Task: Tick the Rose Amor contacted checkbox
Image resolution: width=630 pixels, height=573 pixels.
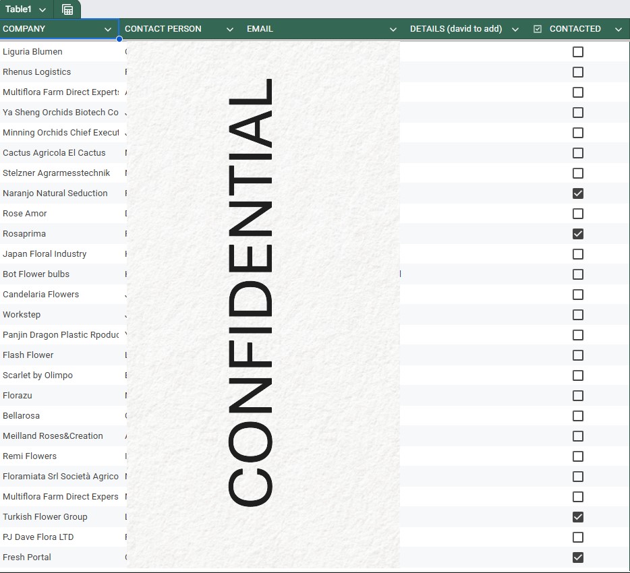Action: click(578, 214)
